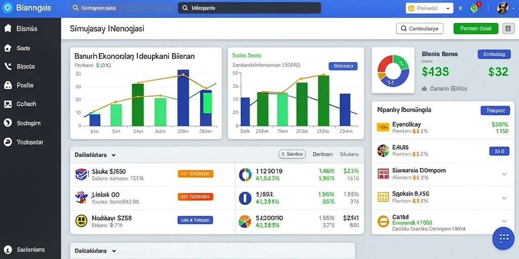The image size is (519, 259).
Task: Open the Poiknidi dropdown in top bar
Action: (x=429, y=8)
